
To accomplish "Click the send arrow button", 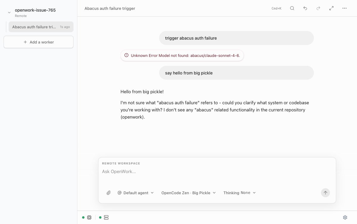I will click(325, 193).
